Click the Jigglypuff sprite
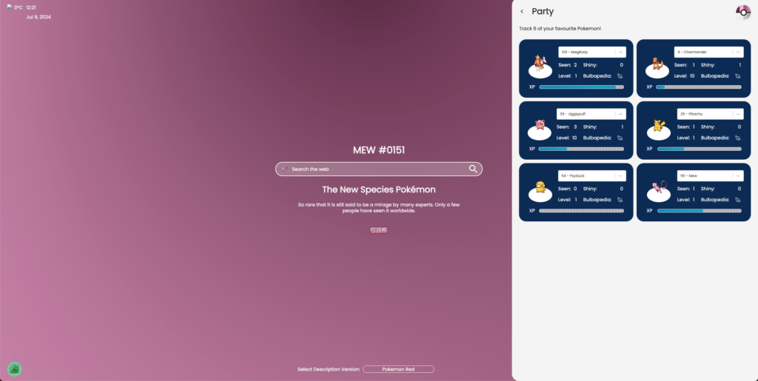 540,125
